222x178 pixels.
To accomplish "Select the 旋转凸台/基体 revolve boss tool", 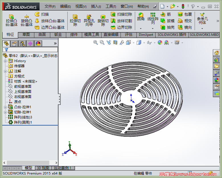I will pos(27,21).
